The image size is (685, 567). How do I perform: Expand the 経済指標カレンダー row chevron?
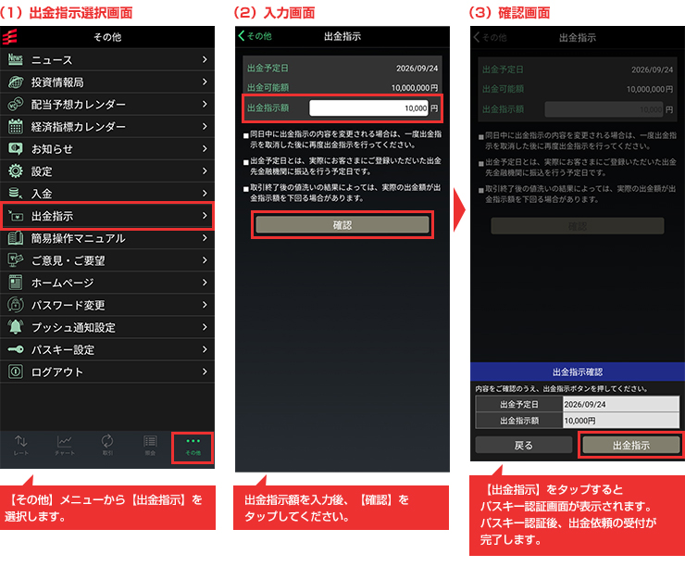coord(205,126)
